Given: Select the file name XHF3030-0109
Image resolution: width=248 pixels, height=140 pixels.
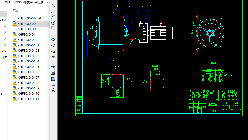Looking at the screenshot, I should coord(28,88).
